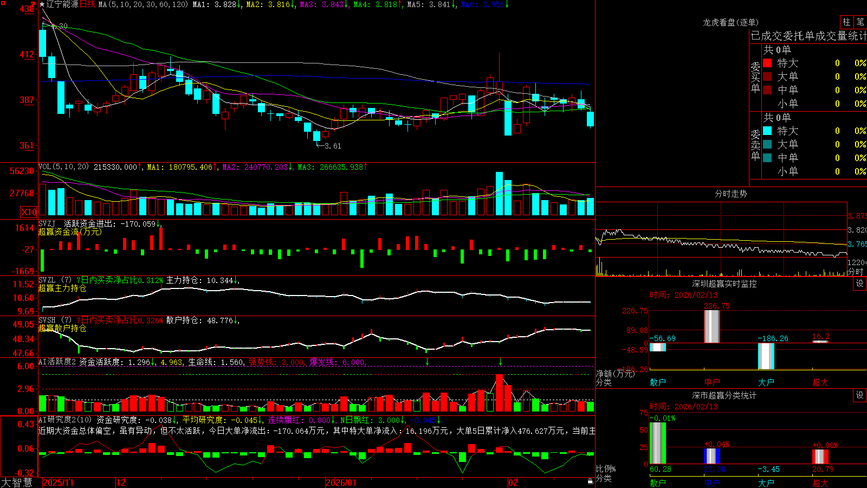
Task: Click the AI研究度2(10) indicator label
Action: coord(65,420)
